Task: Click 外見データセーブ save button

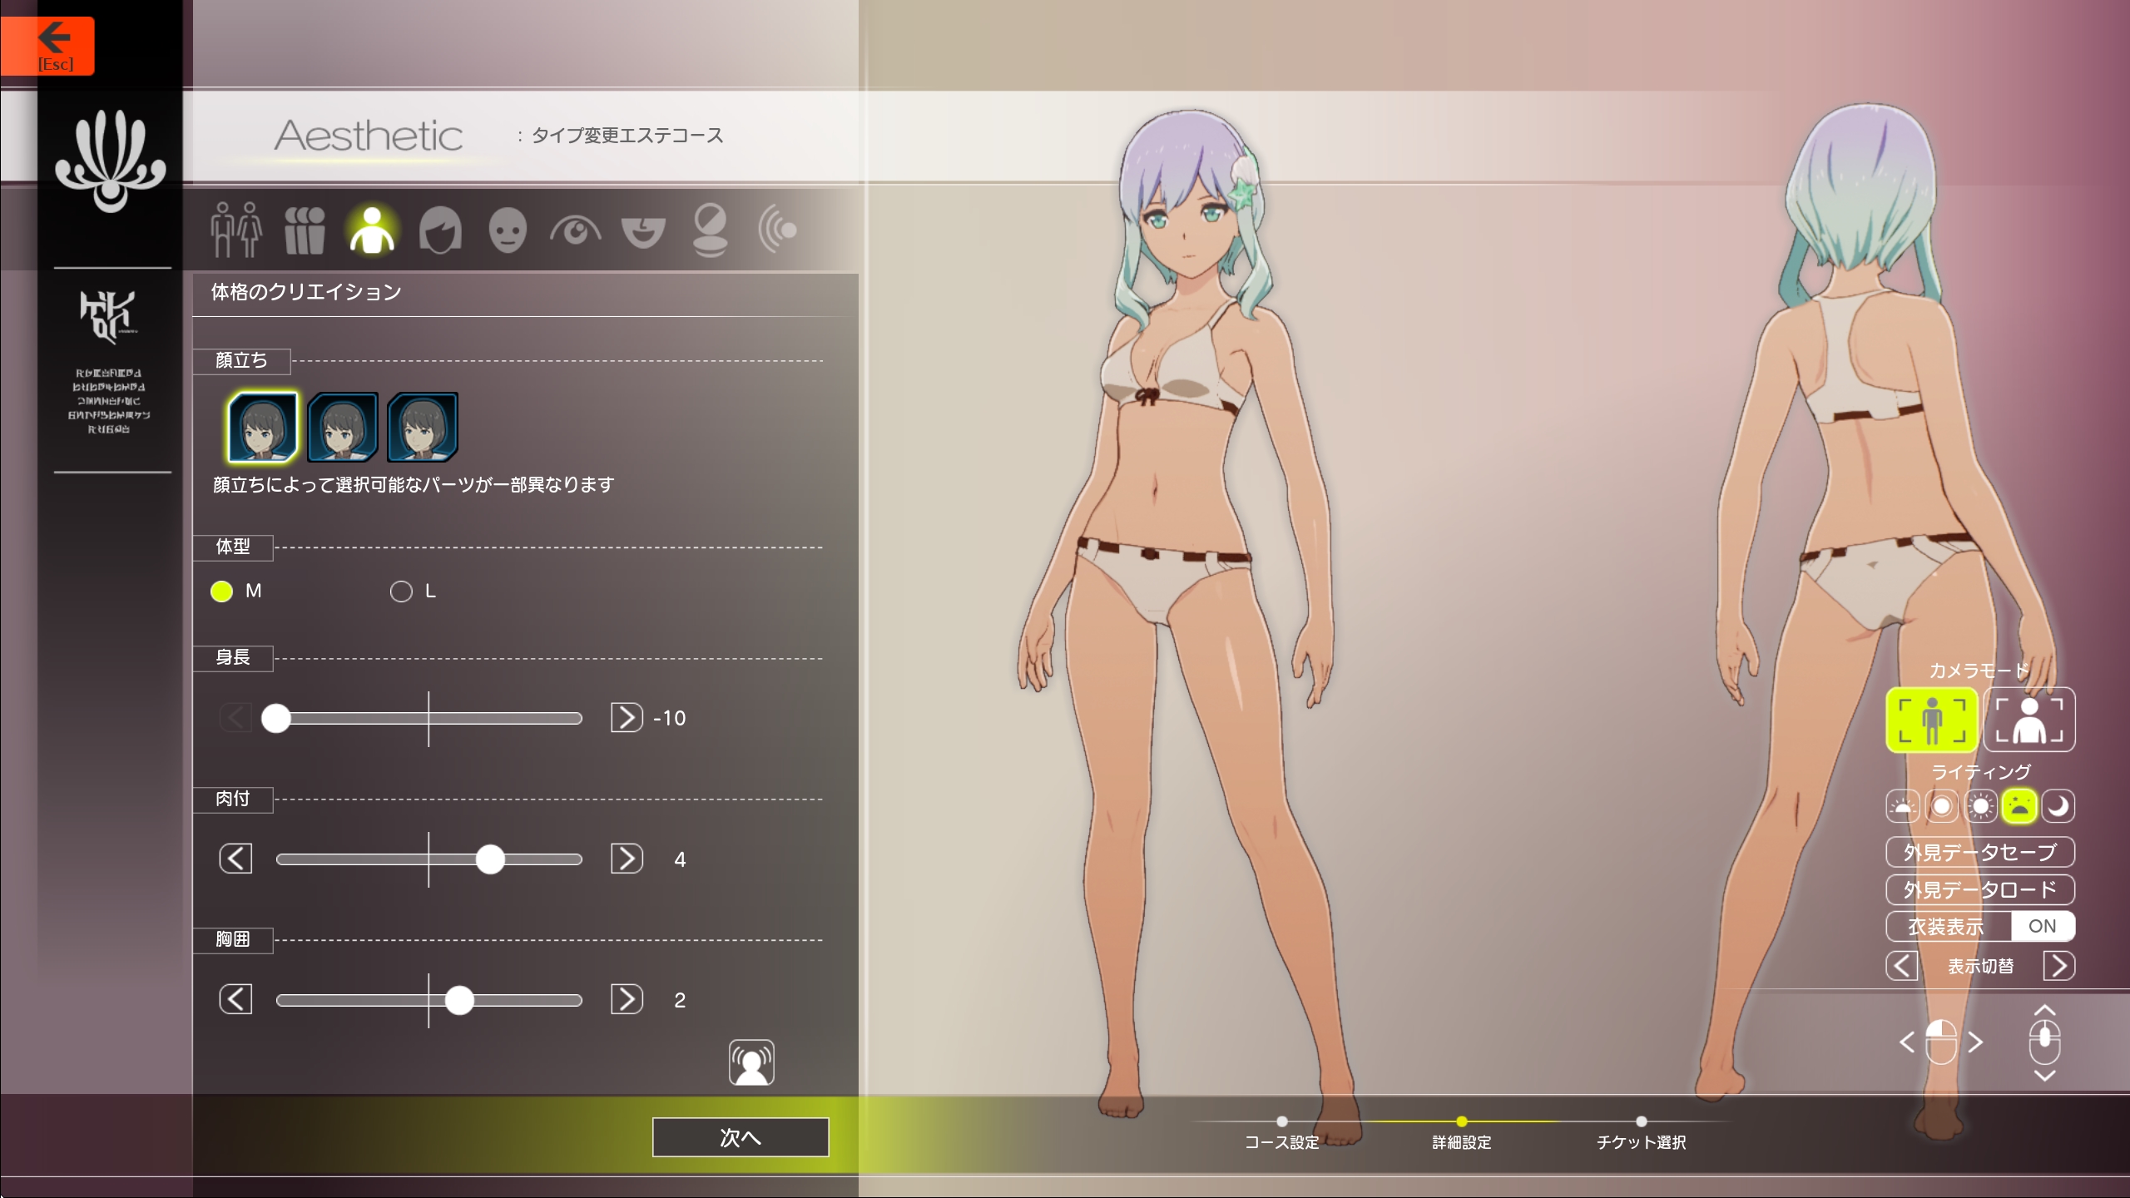Action: click(x=1979, y=852)
